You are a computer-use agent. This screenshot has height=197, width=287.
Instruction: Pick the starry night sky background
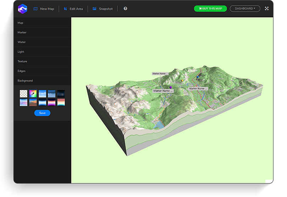click(x=61, y=94)
